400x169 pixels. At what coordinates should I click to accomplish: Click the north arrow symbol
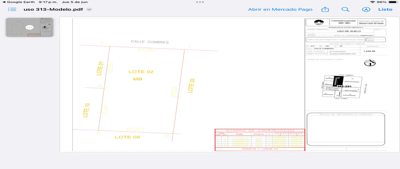369,63
